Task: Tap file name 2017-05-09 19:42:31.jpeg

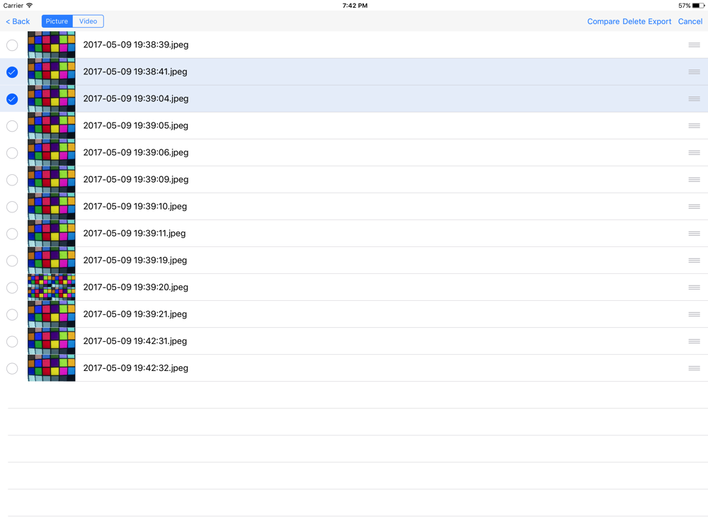Action: pos(135,341)
